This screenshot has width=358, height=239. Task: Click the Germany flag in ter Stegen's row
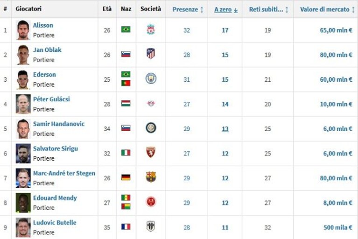click(126, 177)
